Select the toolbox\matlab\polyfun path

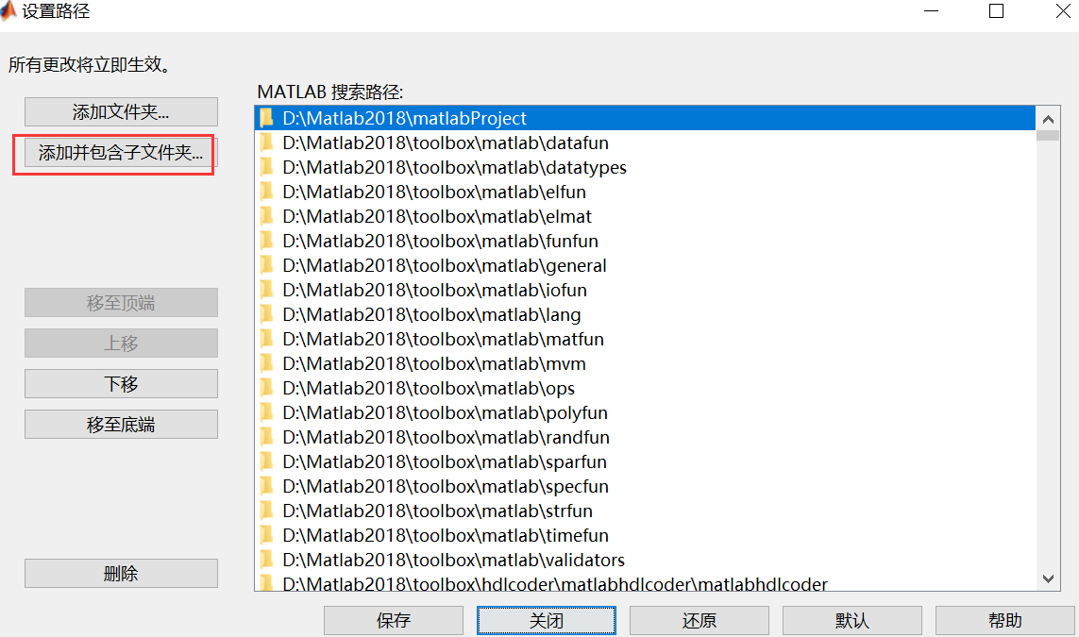[645, 412]
